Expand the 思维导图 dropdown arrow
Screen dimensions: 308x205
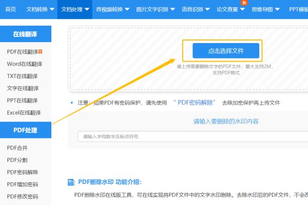pos(277,9)
